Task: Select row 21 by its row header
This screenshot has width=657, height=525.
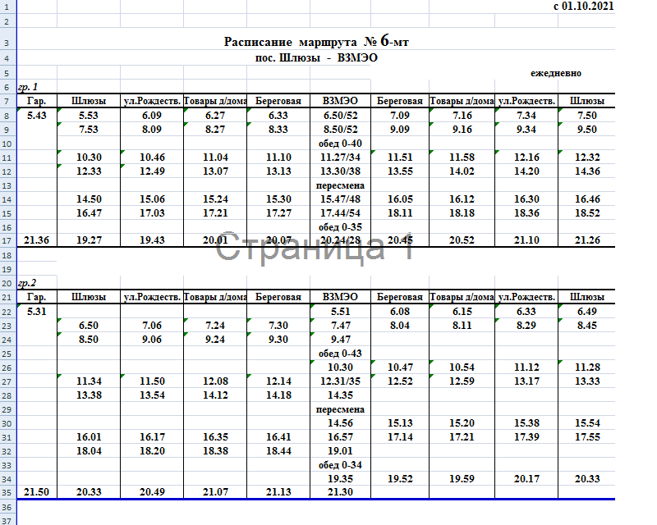Action: tap(6, 297)
